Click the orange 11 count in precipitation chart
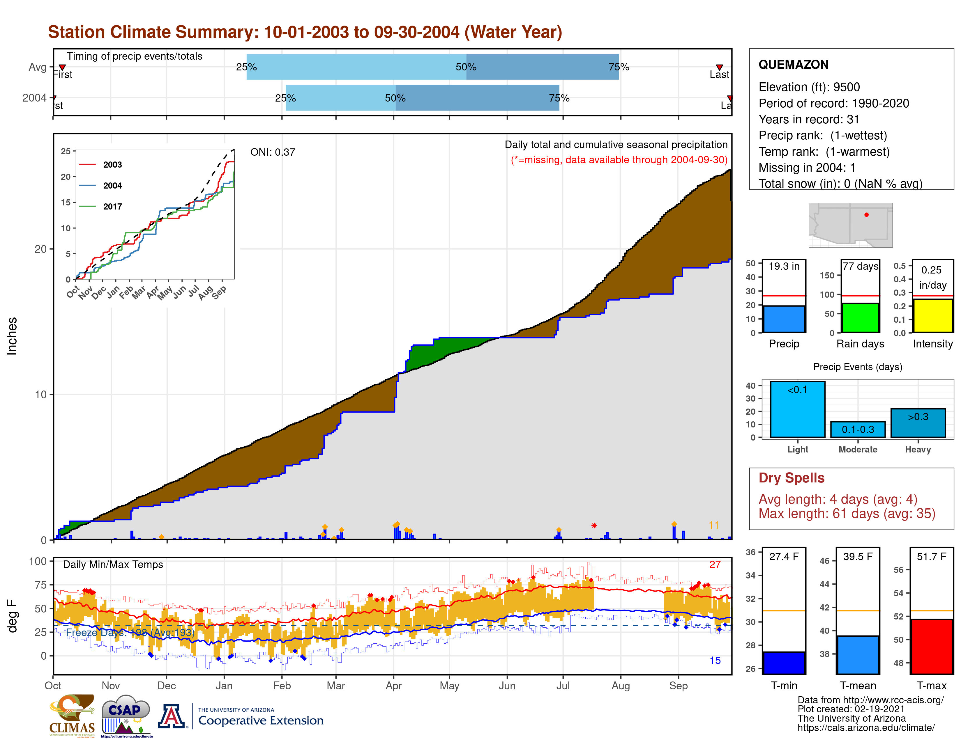This screenshot has height=742, width=961. tap(714, 525)
